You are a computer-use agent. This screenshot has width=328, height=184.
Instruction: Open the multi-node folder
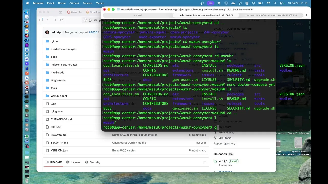(57, 72)
